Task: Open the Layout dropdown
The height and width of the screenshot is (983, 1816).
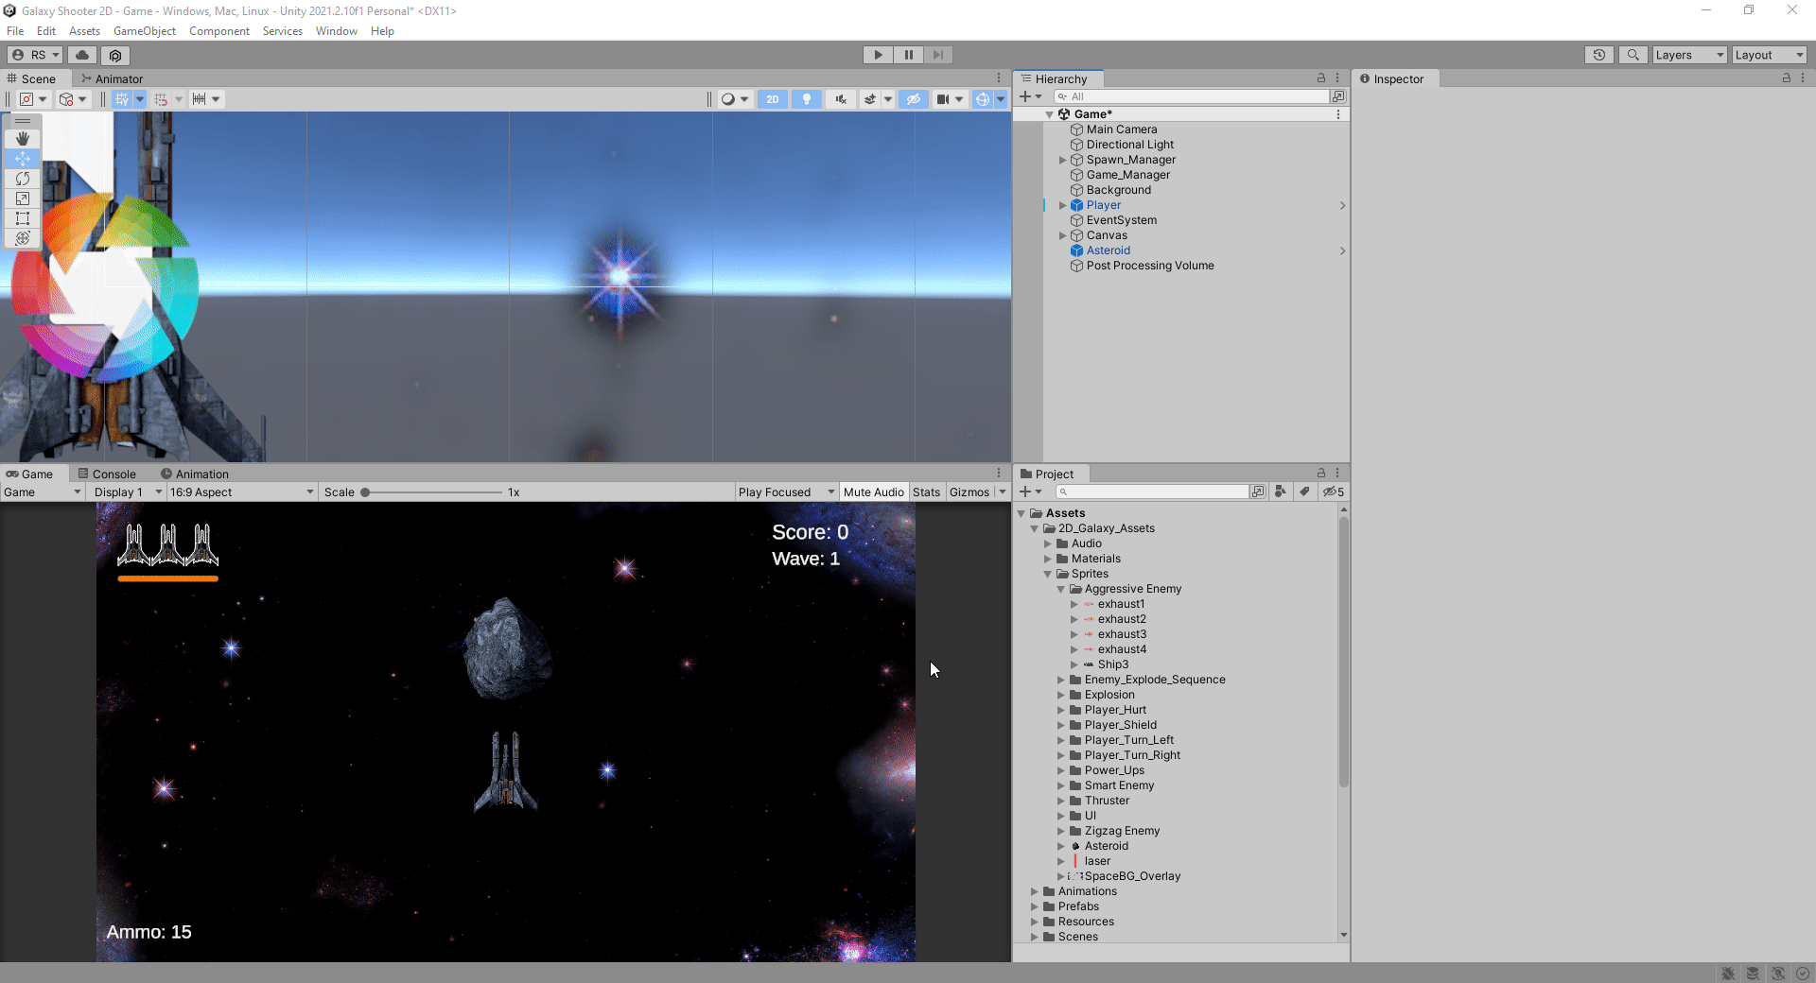Action: [1769, 55]
